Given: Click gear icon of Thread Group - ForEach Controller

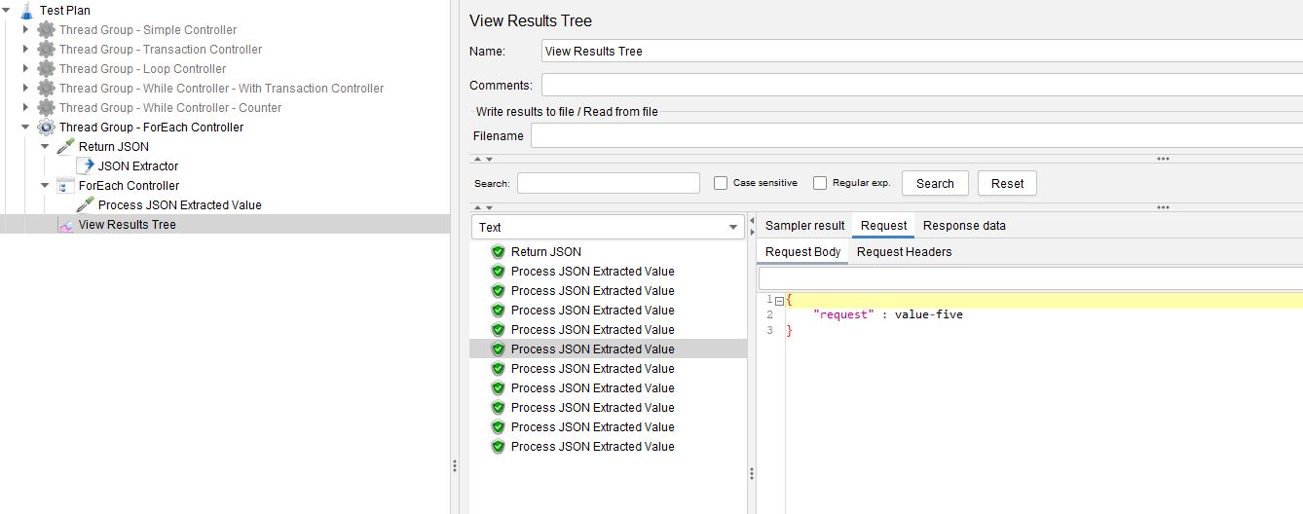Looking at the screenshot, I should (46, 128).
